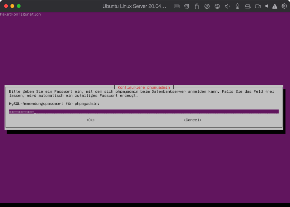290x207 pixels.
Task: Toggle the microphone icon
Action: tap(238, 6)
